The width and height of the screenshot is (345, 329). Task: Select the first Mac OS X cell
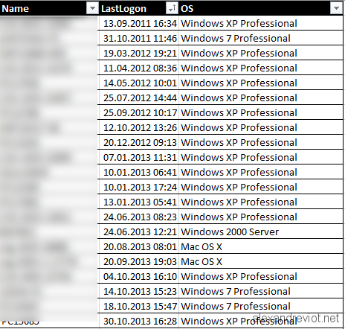[x=261, y=246]
